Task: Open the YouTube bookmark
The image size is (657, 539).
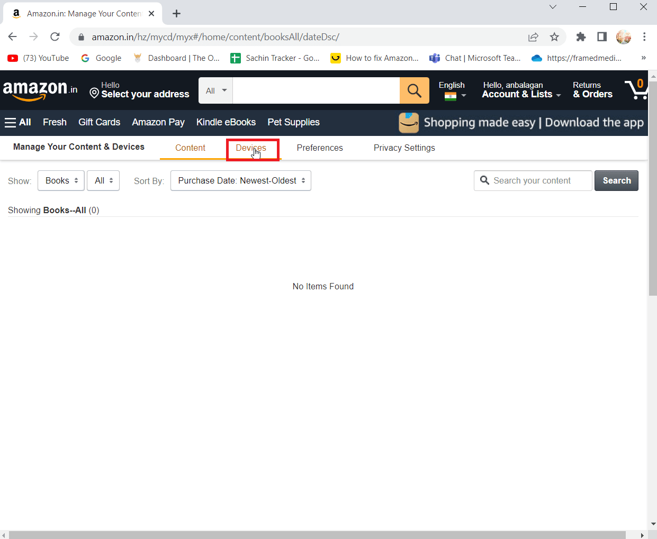Action: (38, 58)
